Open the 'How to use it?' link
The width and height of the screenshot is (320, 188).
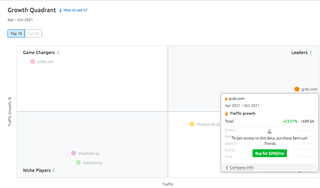tap(76, 10)
